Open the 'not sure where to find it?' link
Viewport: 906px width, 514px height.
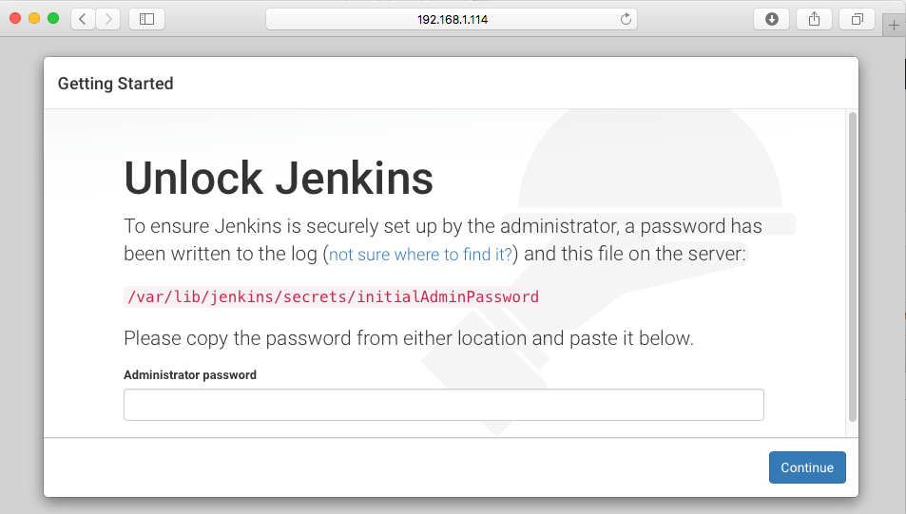click(420, 254)
